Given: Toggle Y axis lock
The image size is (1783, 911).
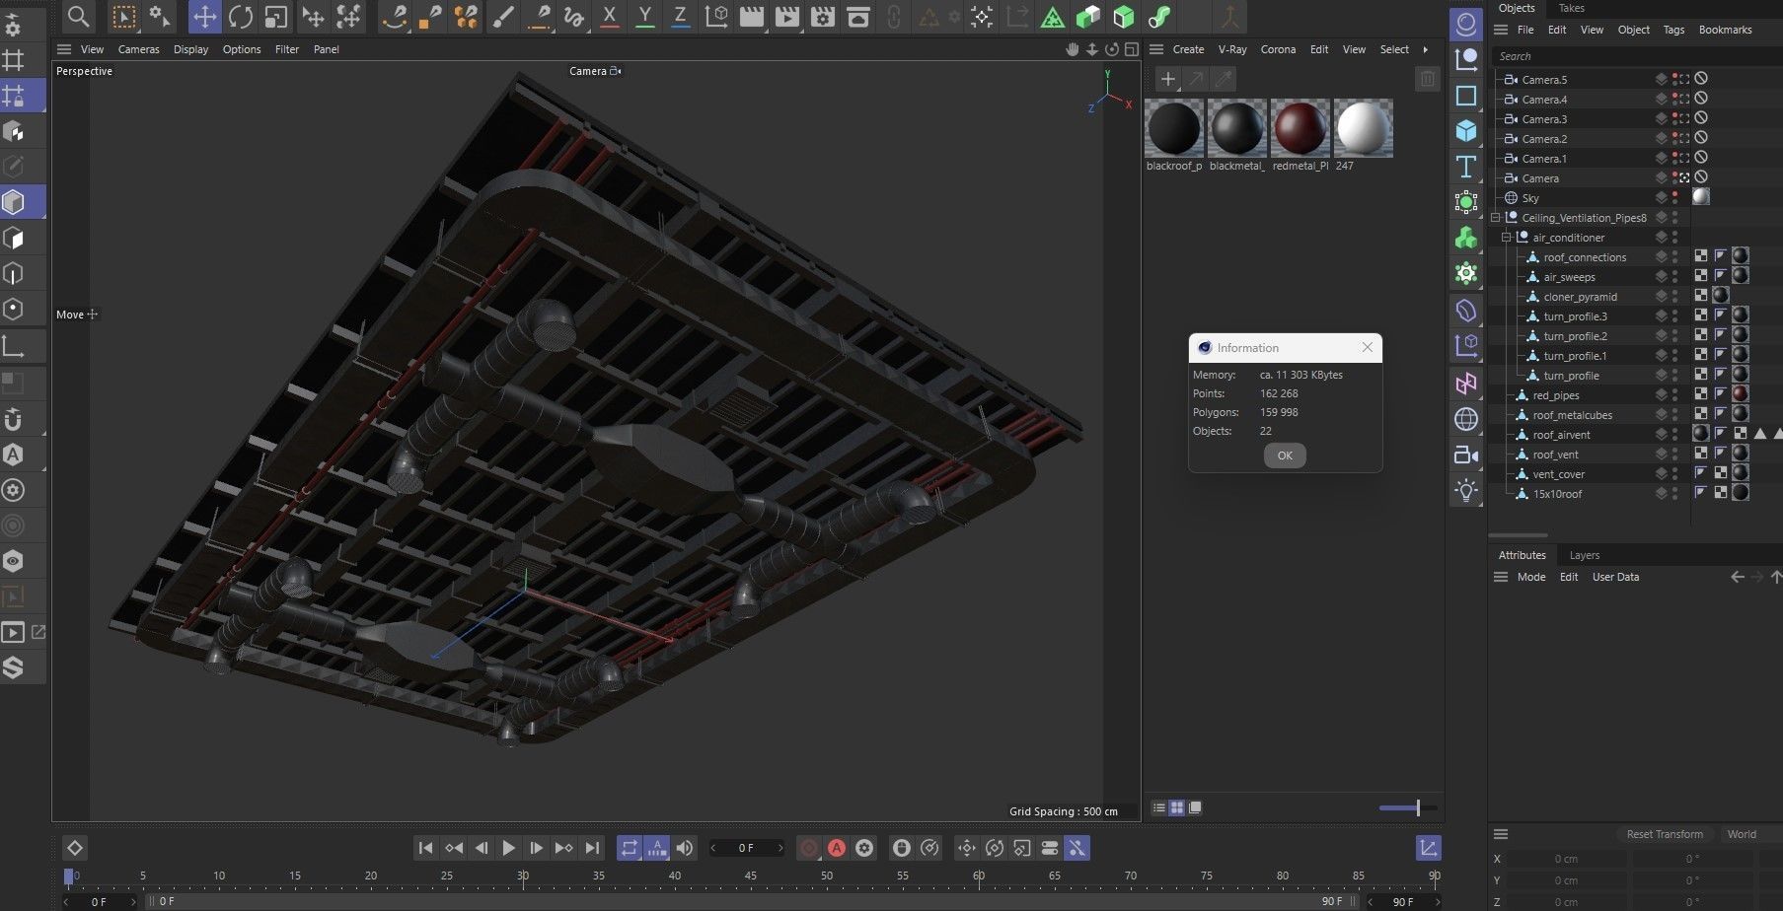Looking at the screenshot, I should (644, 16).
